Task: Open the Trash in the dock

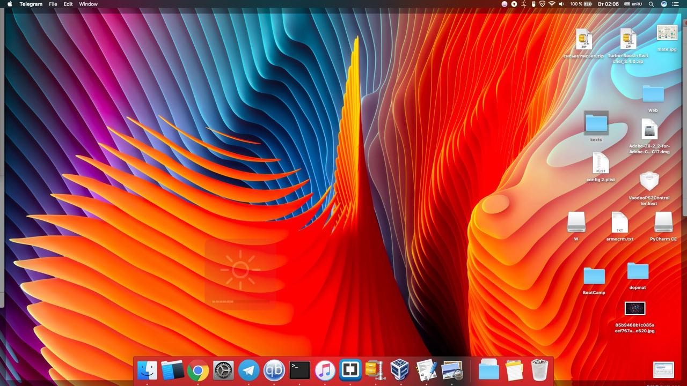Action: click(x=539, y=370)
